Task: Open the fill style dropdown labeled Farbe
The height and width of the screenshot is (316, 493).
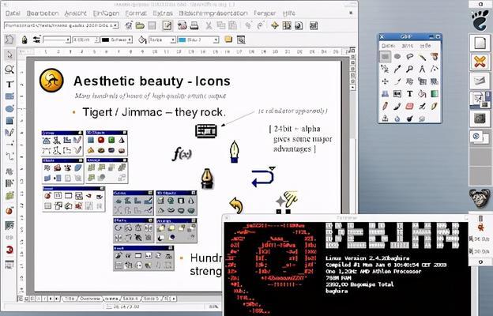Action: (x=172, y=40)
